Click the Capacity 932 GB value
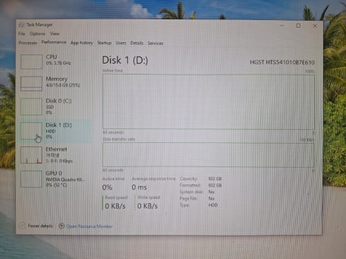The height and width of the screenshot is (259, 346). point(215,179)
